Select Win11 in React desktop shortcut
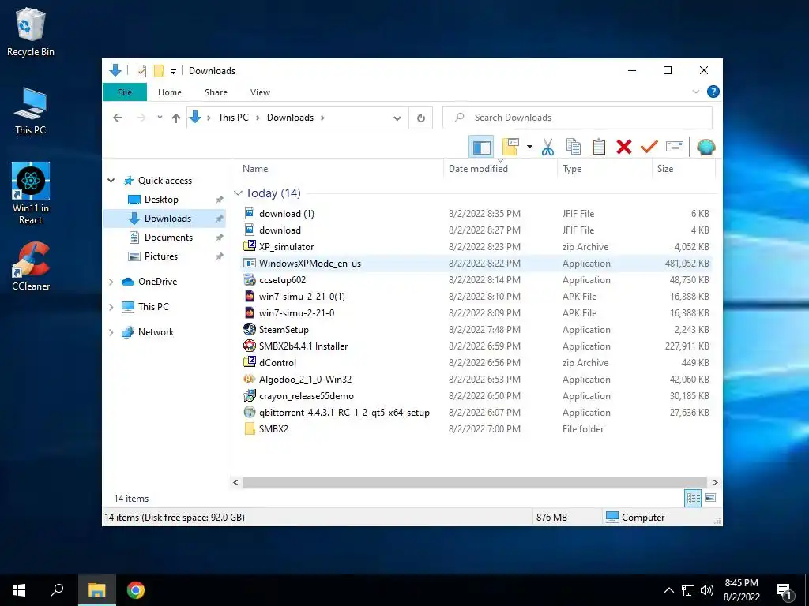This screenshot has height=606, width=809. pyautogui.click(x=31, y=193)
